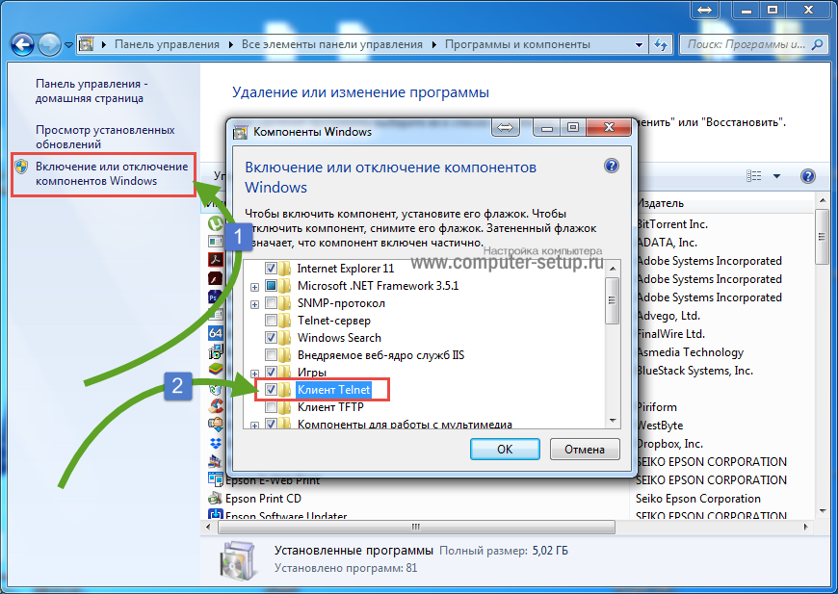Select the Клиент Telnet tree item label
Viewport: 838px width, 594px height.
click(334, 390)
